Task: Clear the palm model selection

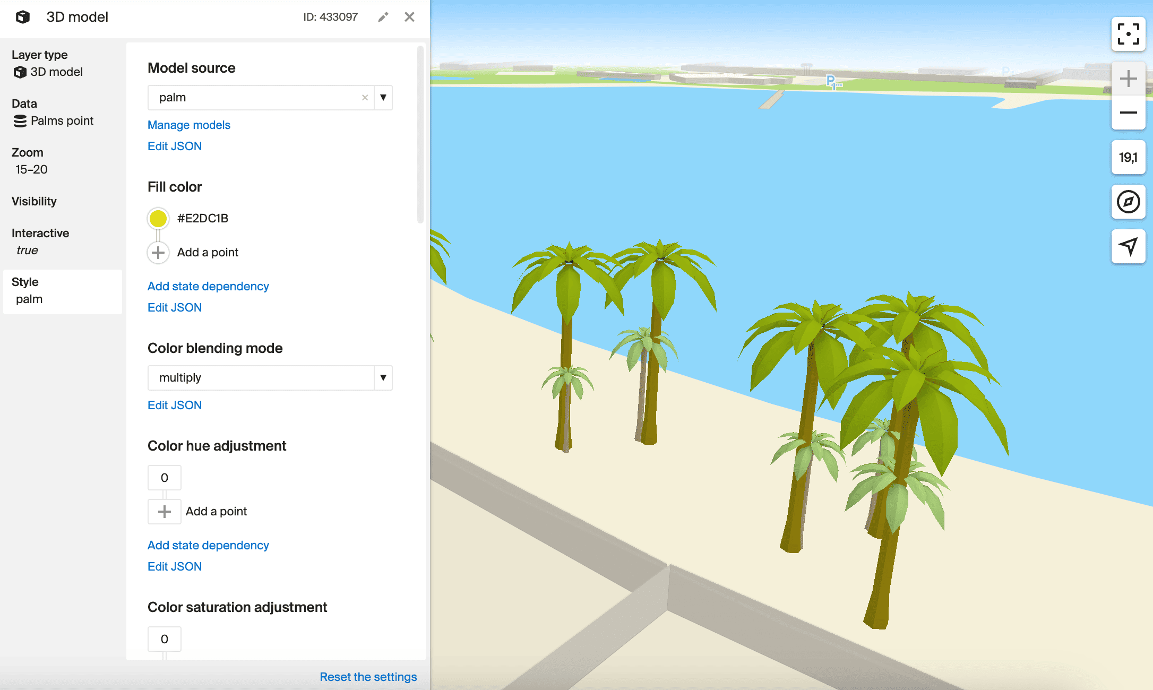Action: (365, 98)
